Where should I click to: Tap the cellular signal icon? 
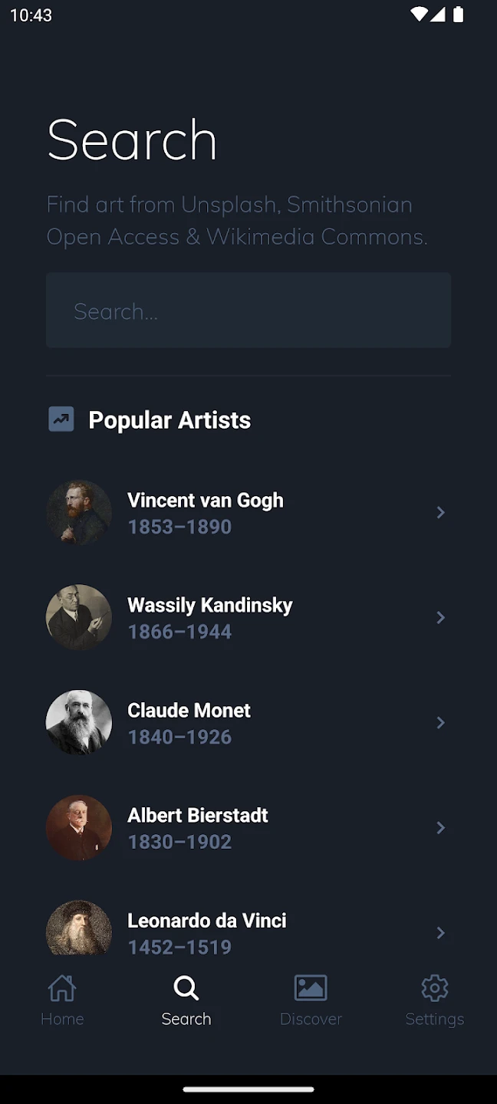coord(438,15)
